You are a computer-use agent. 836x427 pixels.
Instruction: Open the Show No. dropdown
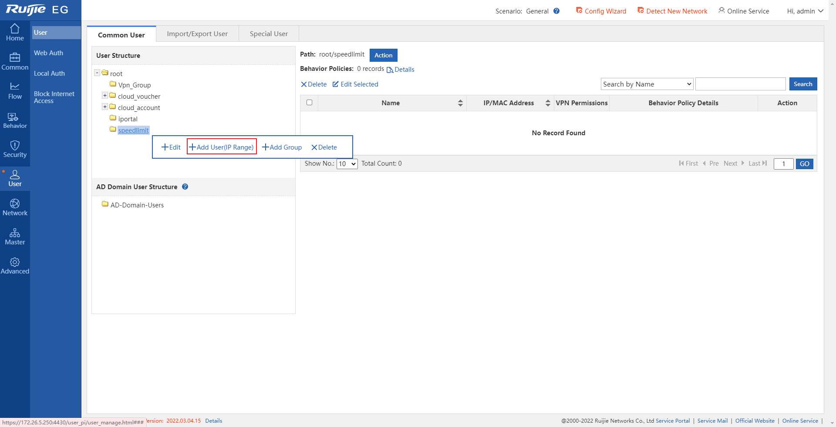click(347, 164)
